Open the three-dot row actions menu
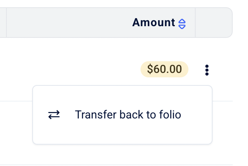The width and height of the screenshot is (248, 166). pos(207,70)
